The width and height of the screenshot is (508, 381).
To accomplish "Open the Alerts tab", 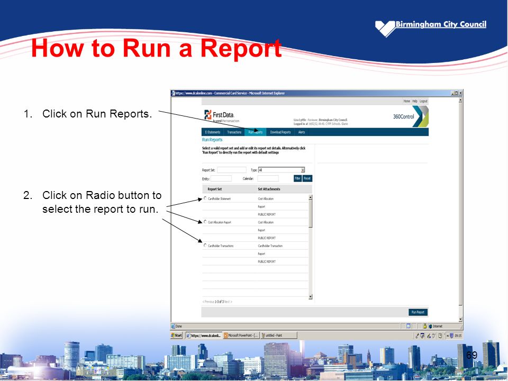I will point(302,132).
